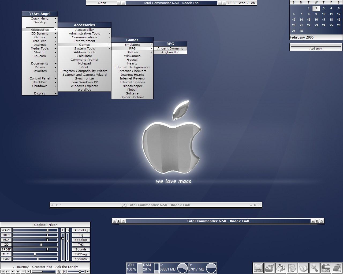The height and width of the screenshot is (274, 343).
Task: Click previous window arrow left of the clock
Action: 220,3
